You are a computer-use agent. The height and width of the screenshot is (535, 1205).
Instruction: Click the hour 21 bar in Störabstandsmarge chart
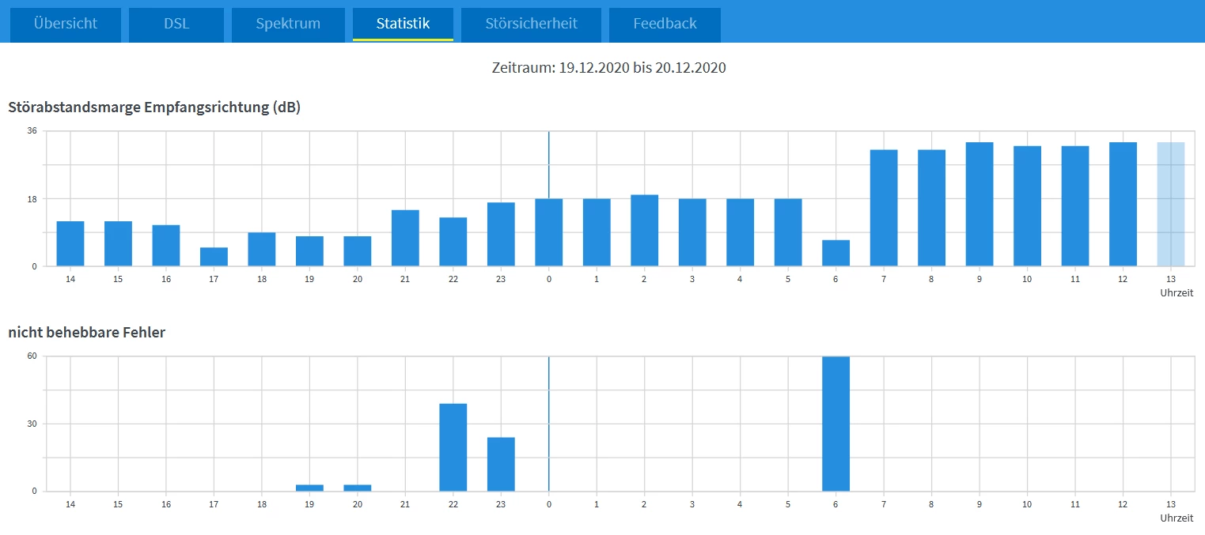pyautogui.click(x=405, y=238)
